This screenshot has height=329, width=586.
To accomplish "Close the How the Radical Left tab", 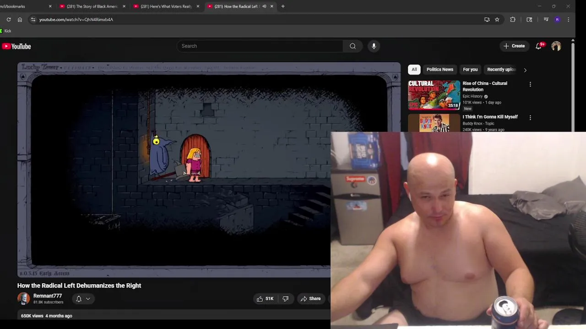I will (272, 6).
